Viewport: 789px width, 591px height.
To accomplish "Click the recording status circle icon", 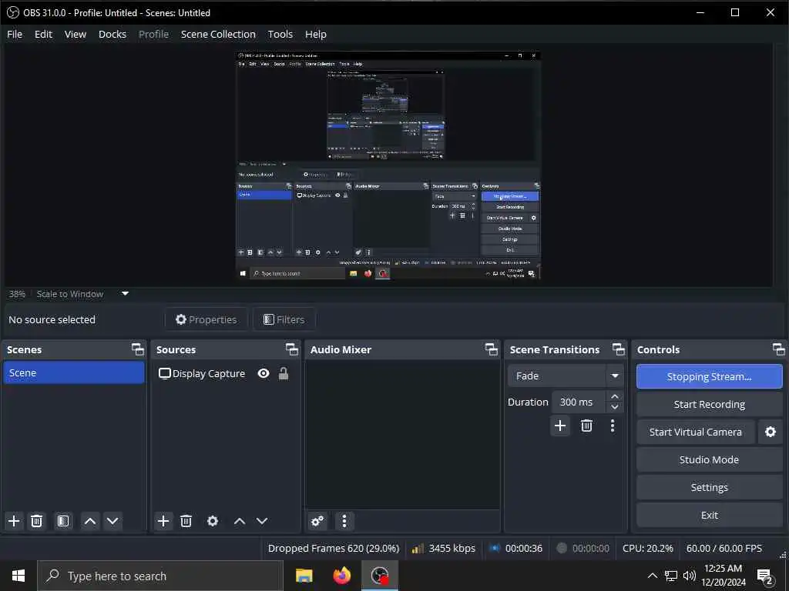I will (562, 548).
